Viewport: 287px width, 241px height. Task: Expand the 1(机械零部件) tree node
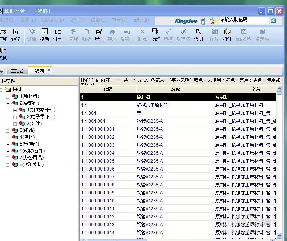[x=15, y=110]
